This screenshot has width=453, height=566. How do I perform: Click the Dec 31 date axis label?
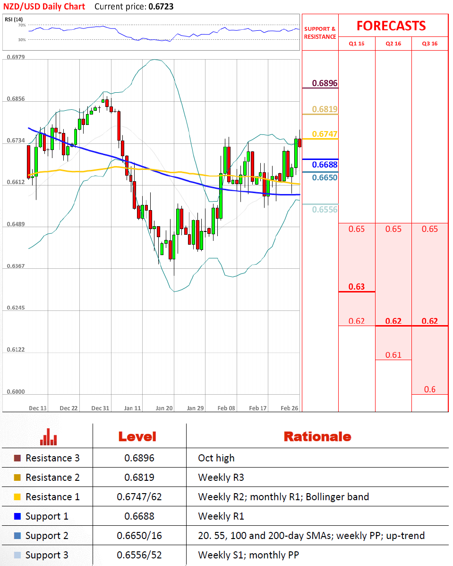tap(100, 408)
